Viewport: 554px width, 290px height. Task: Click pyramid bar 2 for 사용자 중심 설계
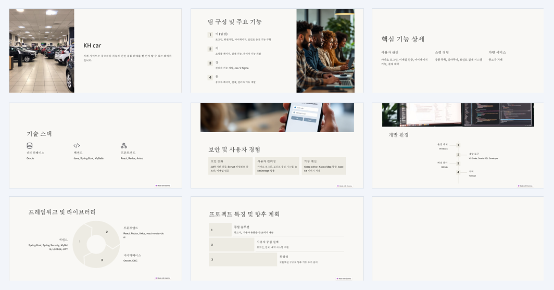(x=231, y=244)
